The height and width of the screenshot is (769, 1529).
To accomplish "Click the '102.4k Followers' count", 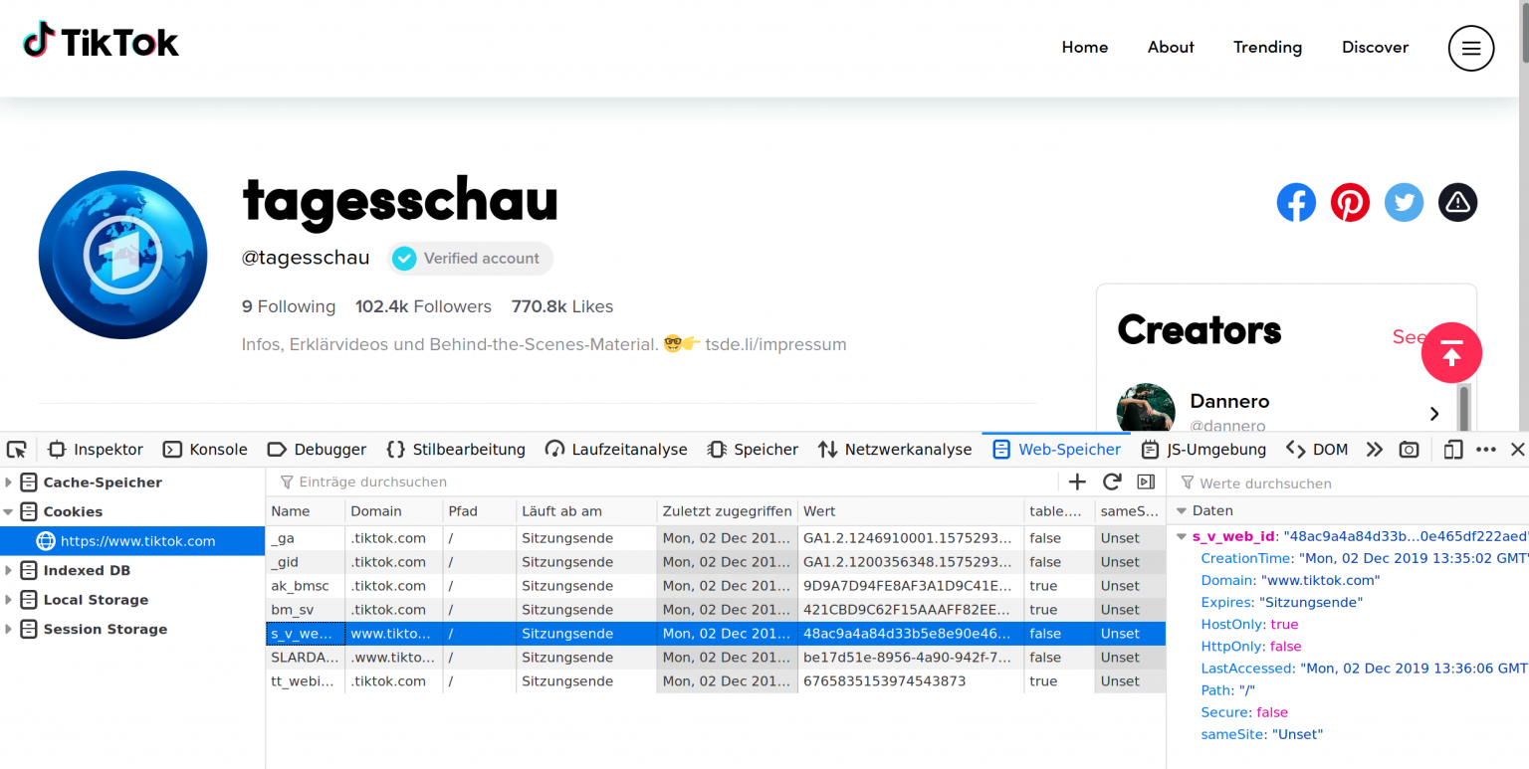I will pos(423,306).
